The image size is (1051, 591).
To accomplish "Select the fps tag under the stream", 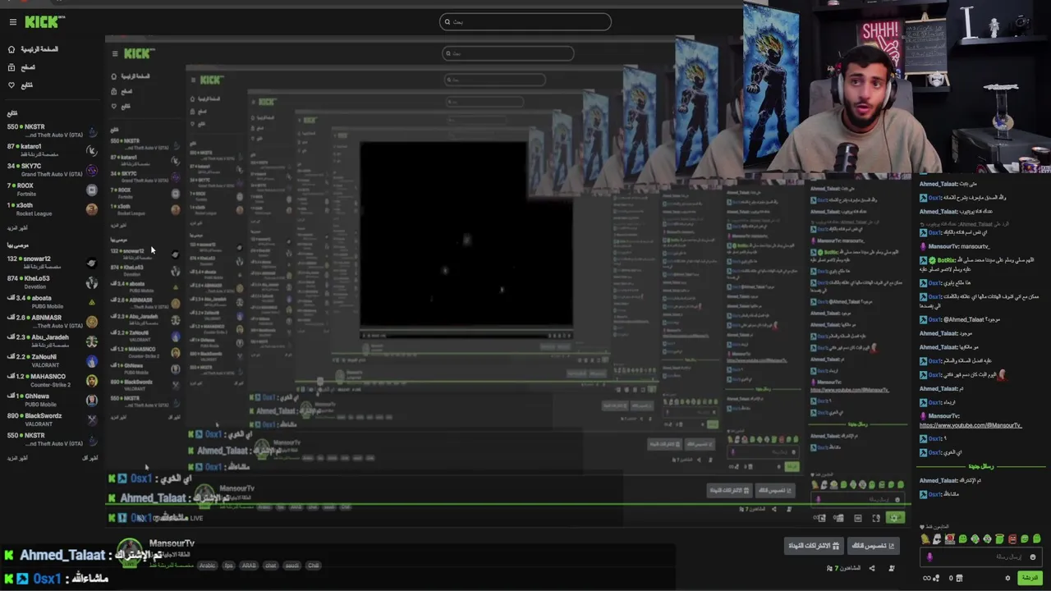I will click(x=229, y=566).
